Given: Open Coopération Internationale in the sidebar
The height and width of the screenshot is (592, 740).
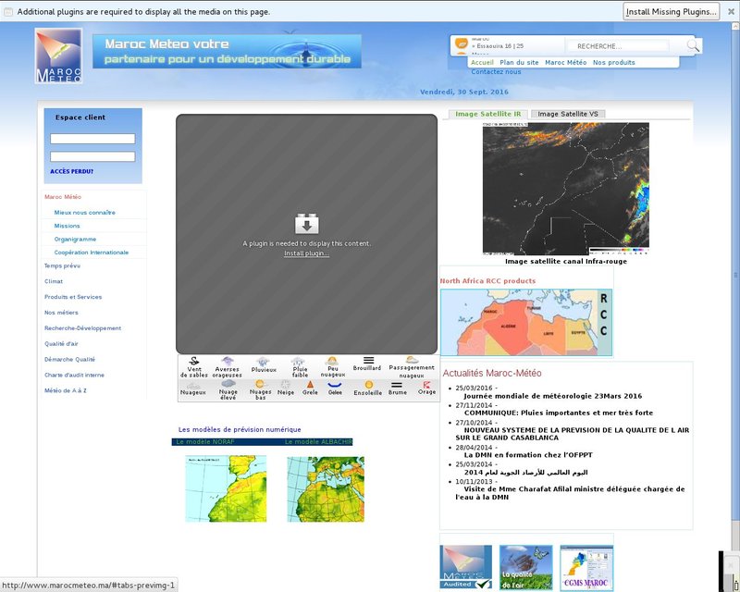Looking at the screenshot, I should pos(91,253).
